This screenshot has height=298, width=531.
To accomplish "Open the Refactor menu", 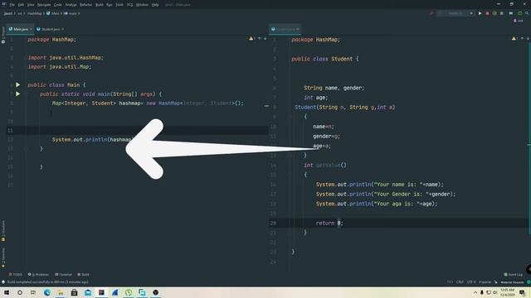I will click(85, 5).
